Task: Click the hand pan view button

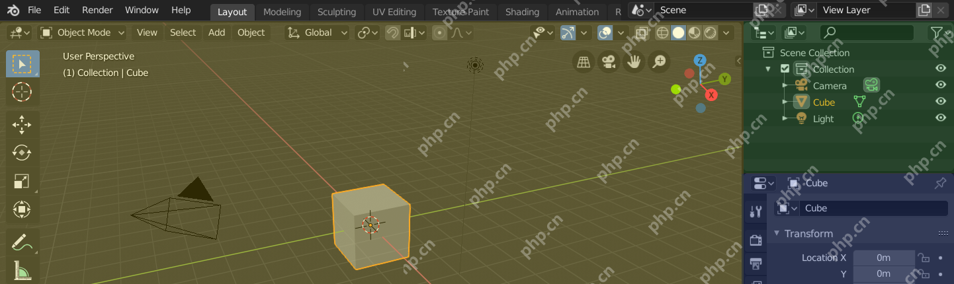Action: (x=634, y=61)
